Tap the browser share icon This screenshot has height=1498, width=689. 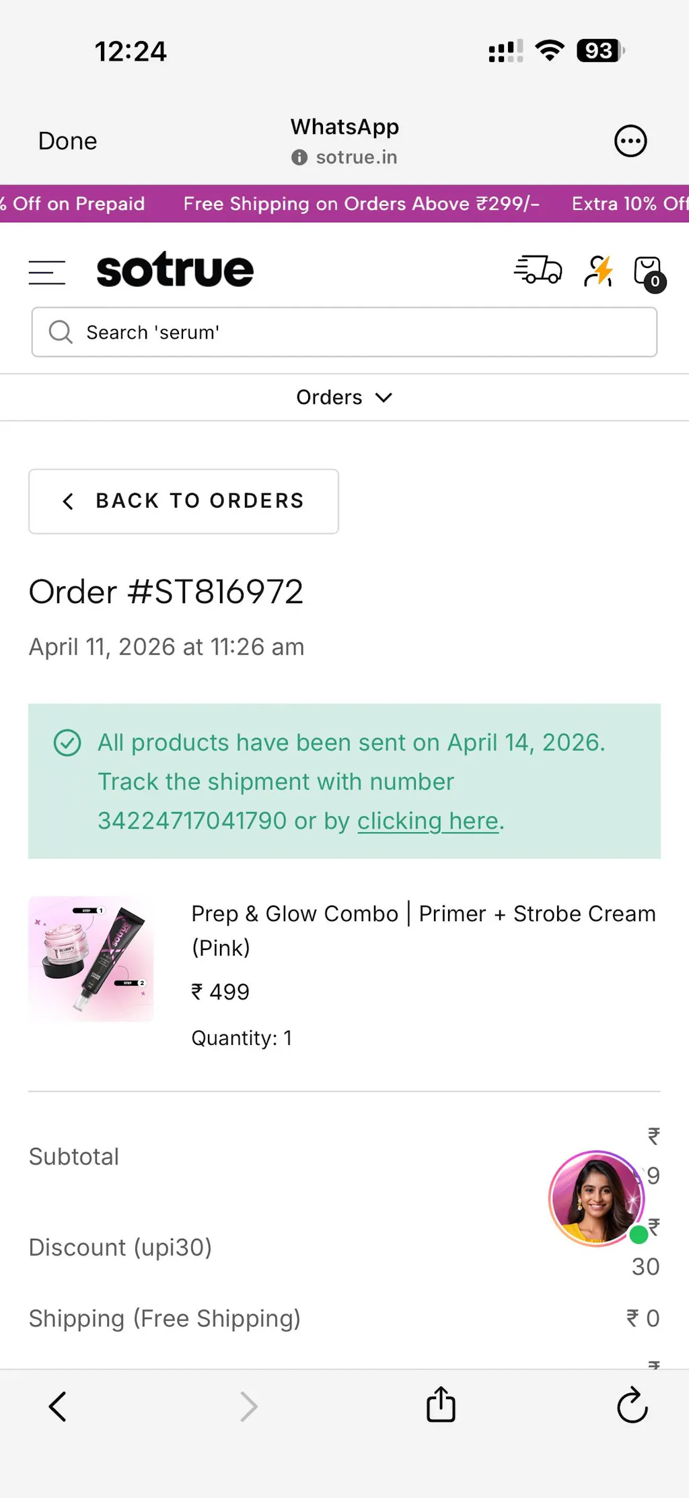point(441,1404)
